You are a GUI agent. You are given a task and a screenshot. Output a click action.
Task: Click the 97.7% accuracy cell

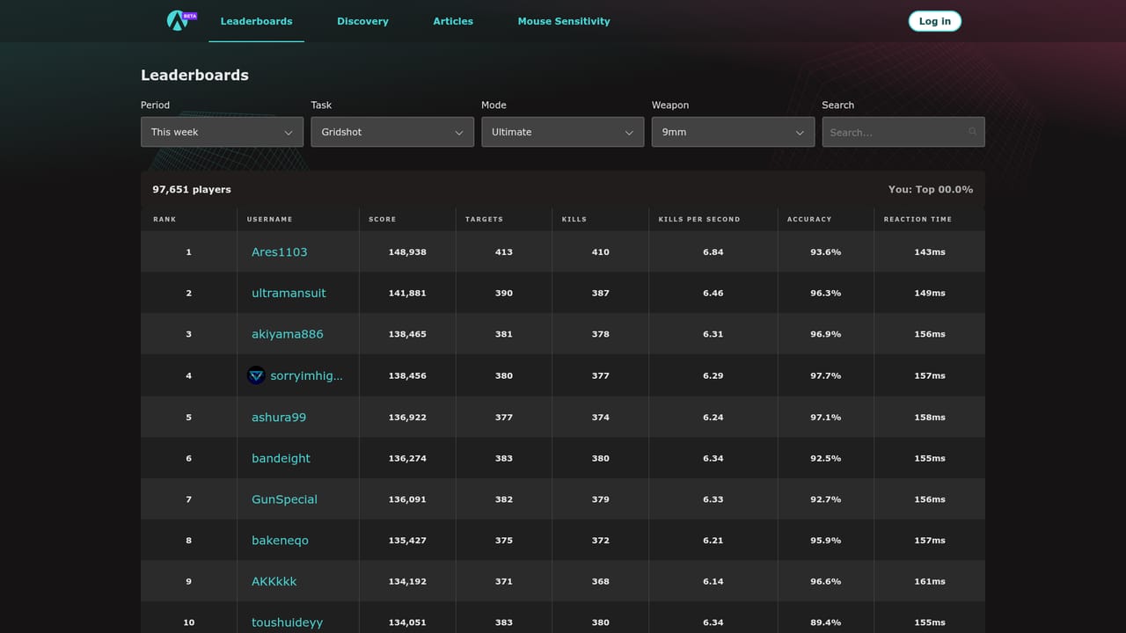coord(826,375)
